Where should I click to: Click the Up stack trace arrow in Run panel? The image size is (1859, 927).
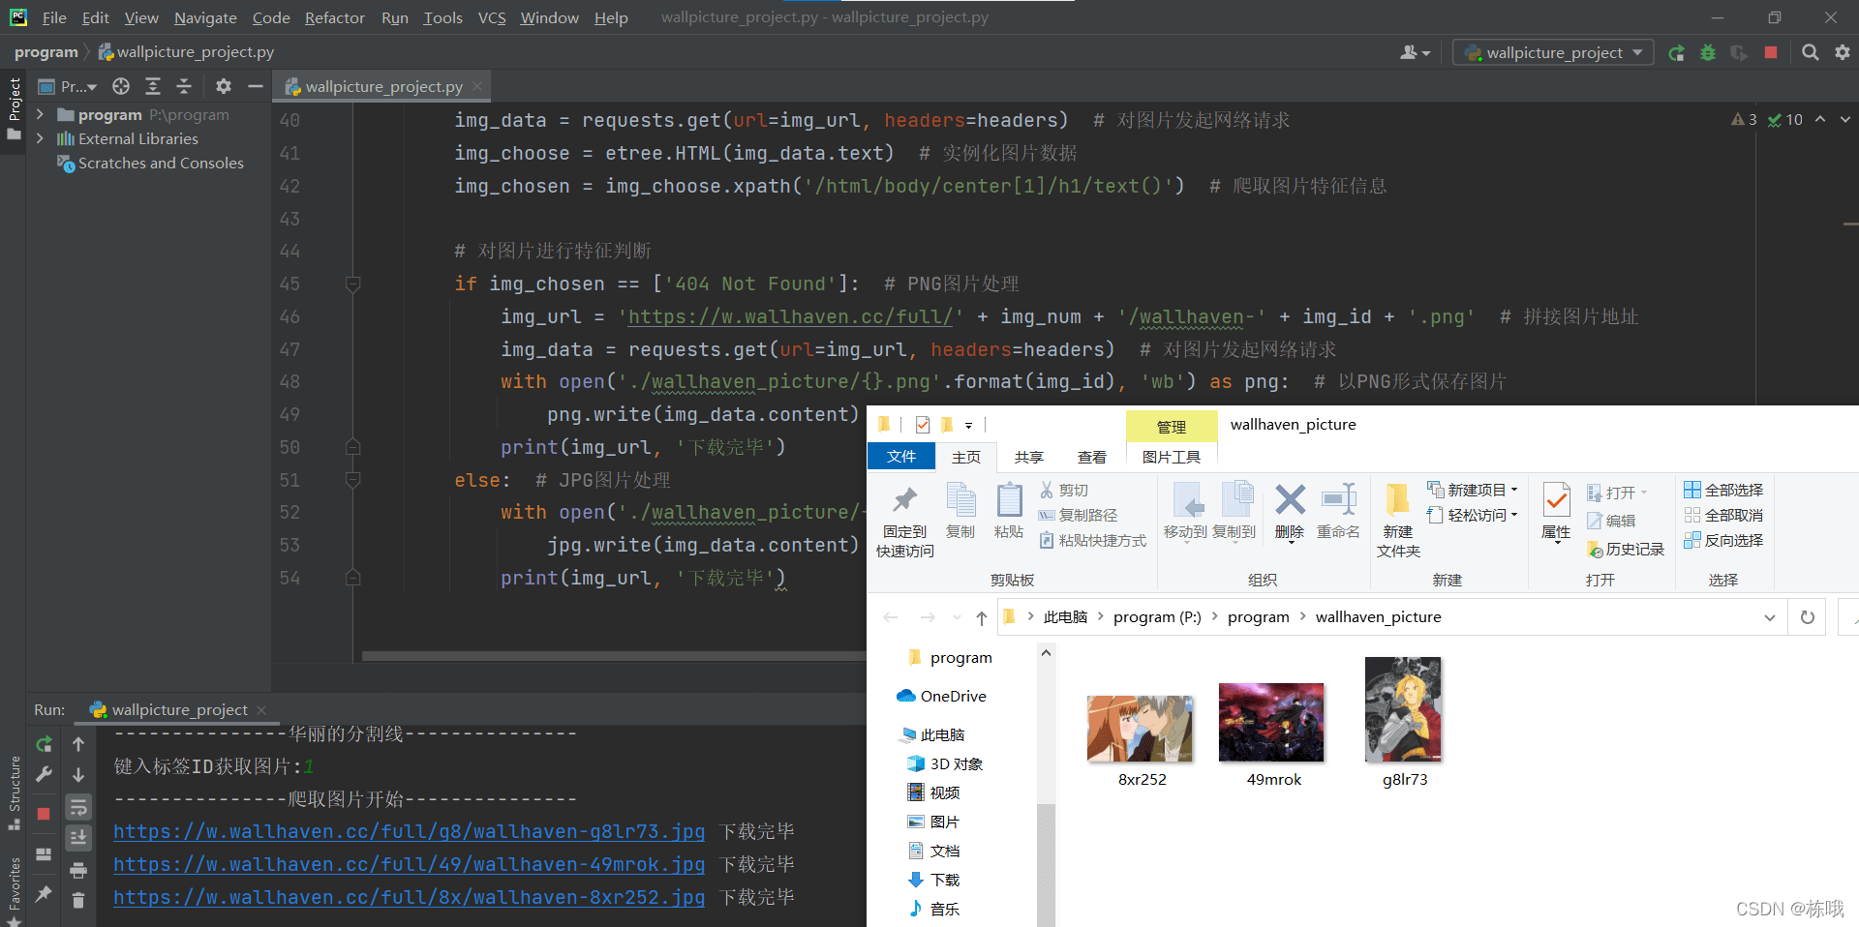pos(78,744)
